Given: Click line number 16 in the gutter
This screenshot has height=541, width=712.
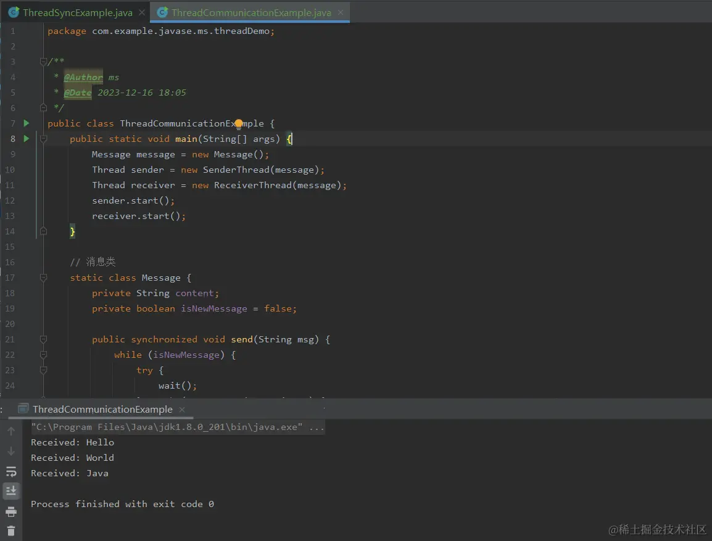Looking at the screenshot, I should [10, 262].
